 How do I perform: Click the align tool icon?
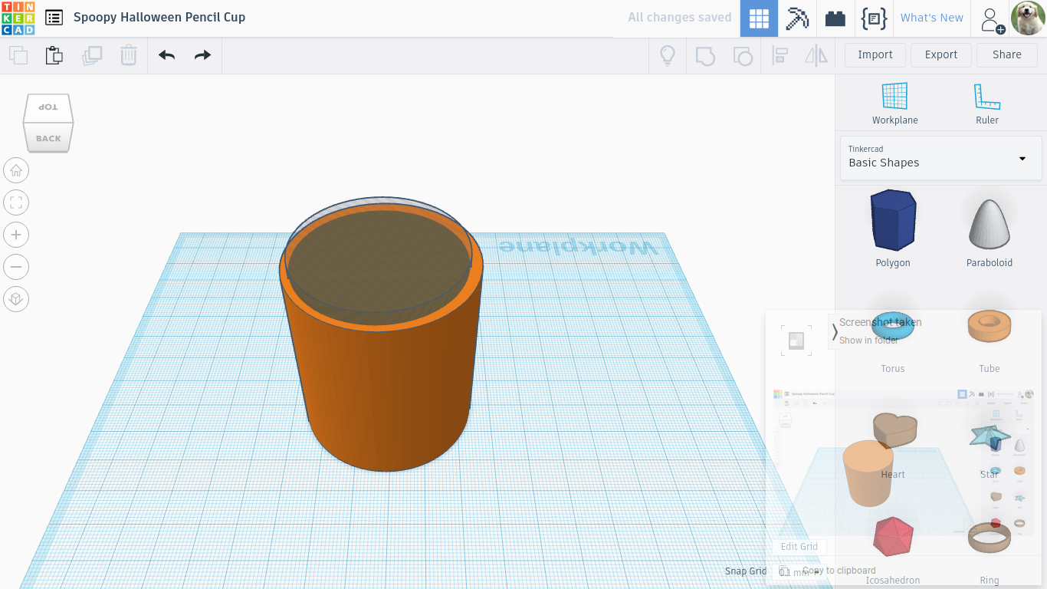coord(780,55)
